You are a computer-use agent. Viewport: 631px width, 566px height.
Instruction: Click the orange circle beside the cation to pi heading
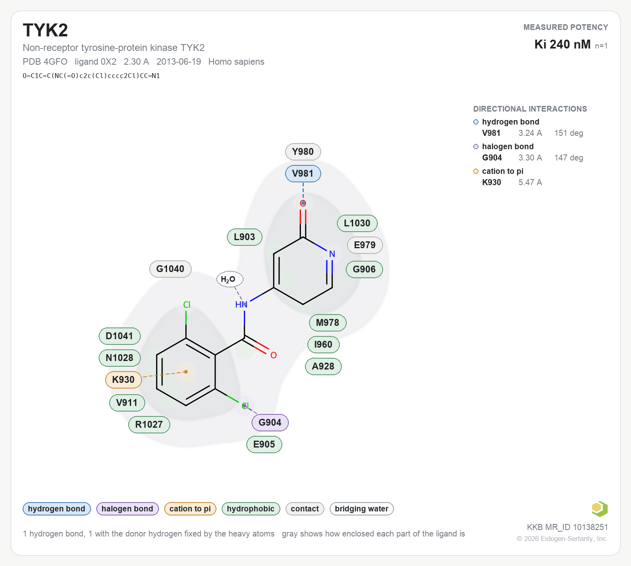(x=476, y=171)
